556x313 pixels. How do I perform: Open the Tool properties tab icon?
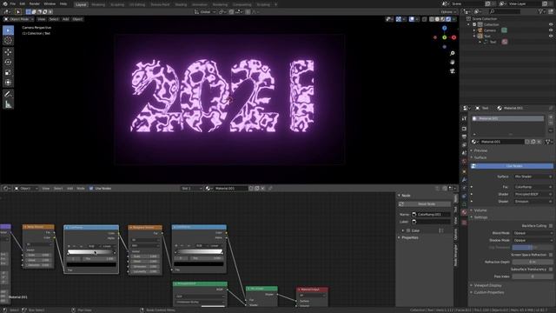point(464,118)
